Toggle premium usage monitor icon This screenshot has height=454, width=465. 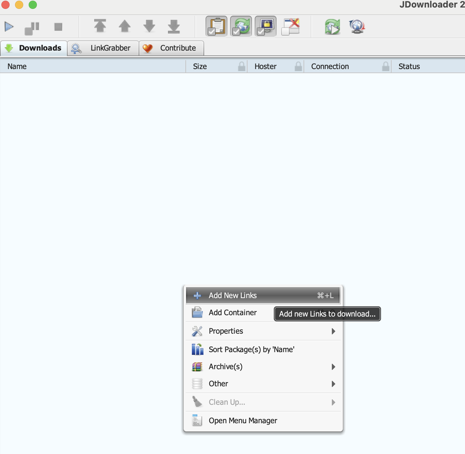[x=266, y=26]
